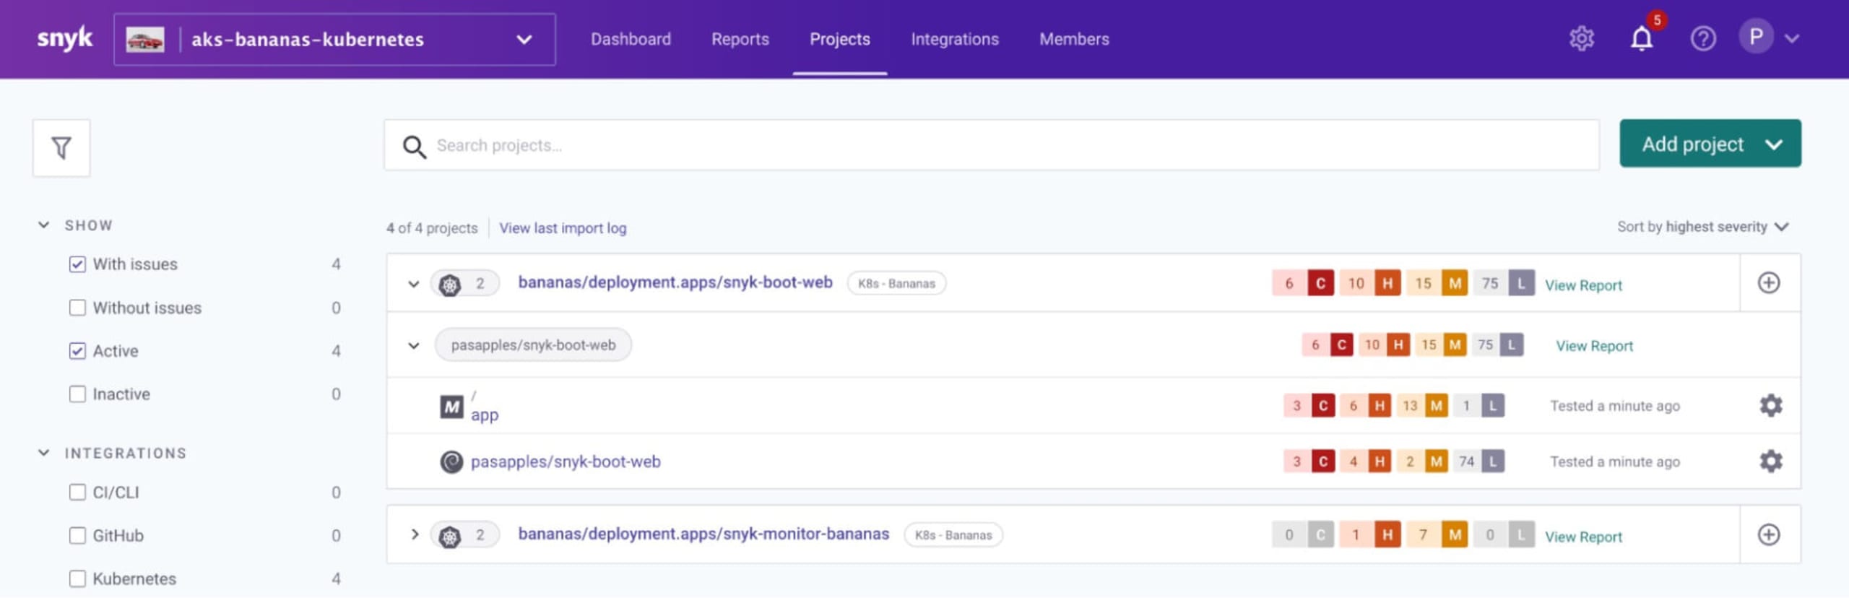Click View Report for snyk-boot-web deployment

1583,286
